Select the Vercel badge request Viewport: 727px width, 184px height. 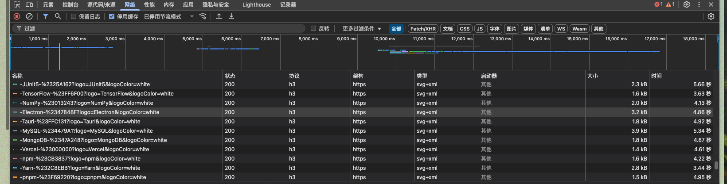[362, 149]
